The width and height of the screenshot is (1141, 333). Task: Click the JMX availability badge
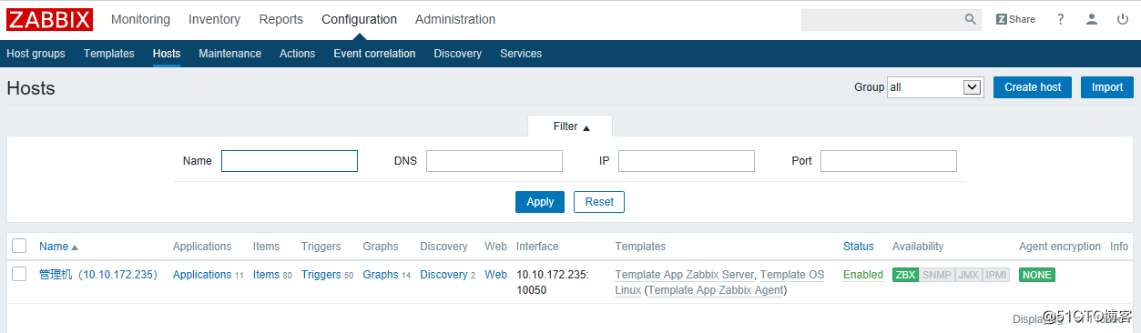point(968,275)
